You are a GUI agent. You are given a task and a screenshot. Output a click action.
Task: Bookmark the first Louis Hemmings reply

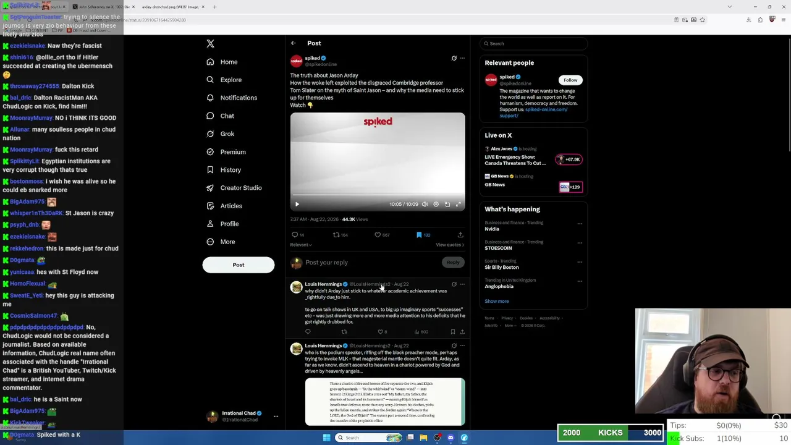[x=453, y=332]
